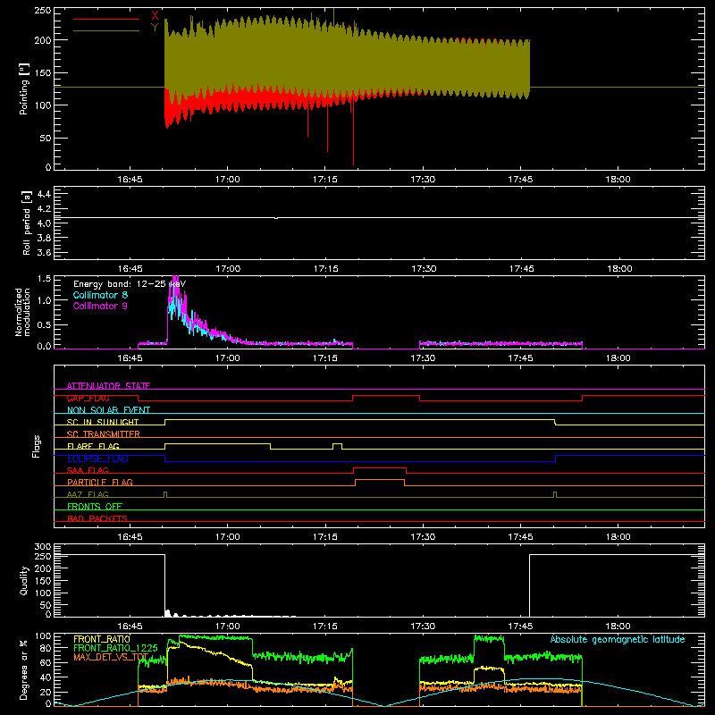This screenshot has width=715, height=715.
Task: Click the Quality axis title
Action: click(24, 580)
